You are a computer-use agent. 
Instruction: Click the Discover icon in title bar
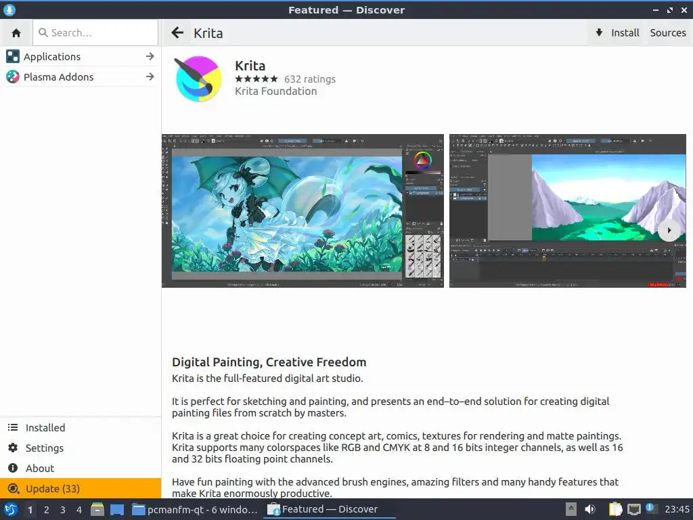click(9, 9)
